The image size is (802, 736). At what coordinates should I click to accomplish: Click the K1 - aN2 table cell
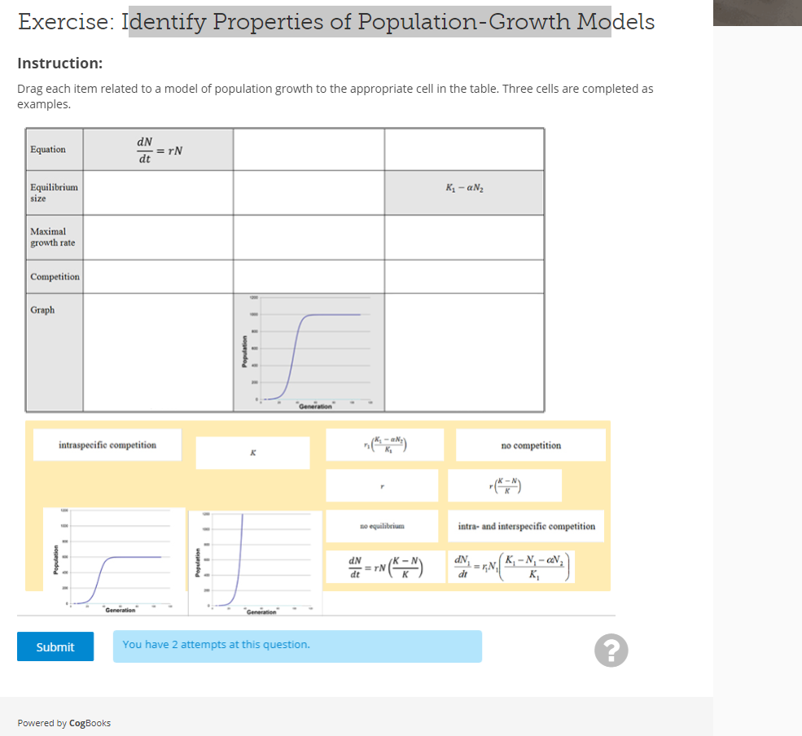tap(464, 191)
